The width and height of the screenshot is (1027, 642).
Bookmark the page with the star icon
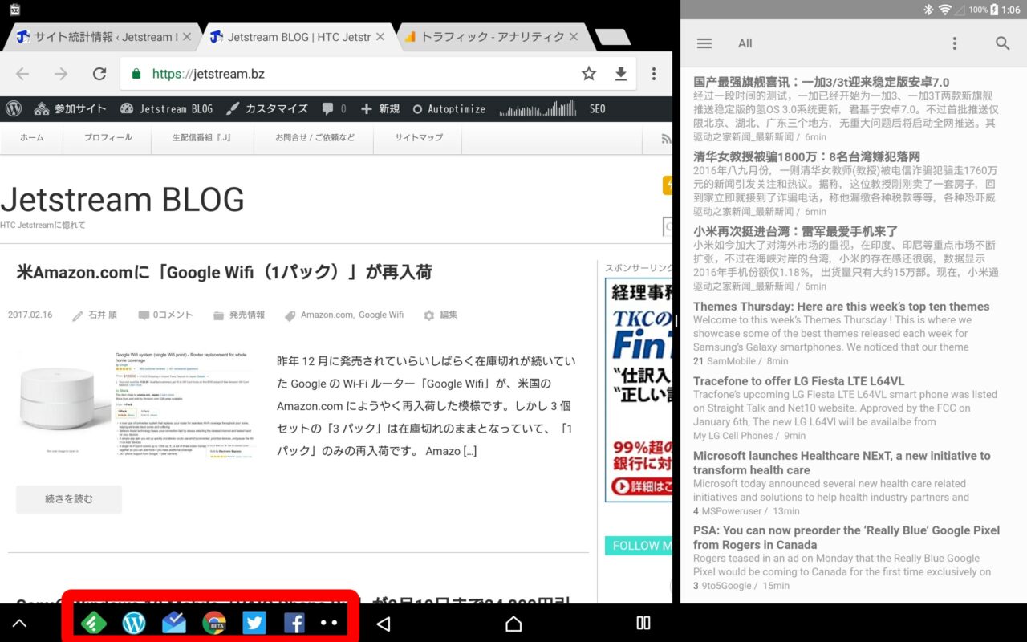(589, 74)
